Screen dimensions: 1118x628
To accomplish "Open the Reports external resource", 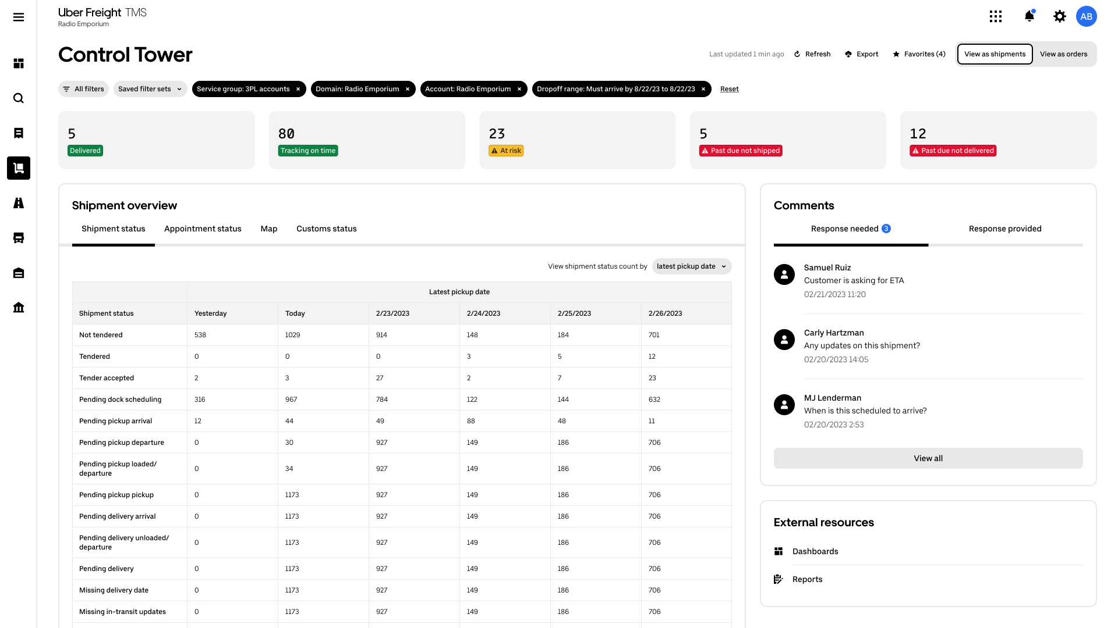I will pyautogui.click(x=807, y=579).
